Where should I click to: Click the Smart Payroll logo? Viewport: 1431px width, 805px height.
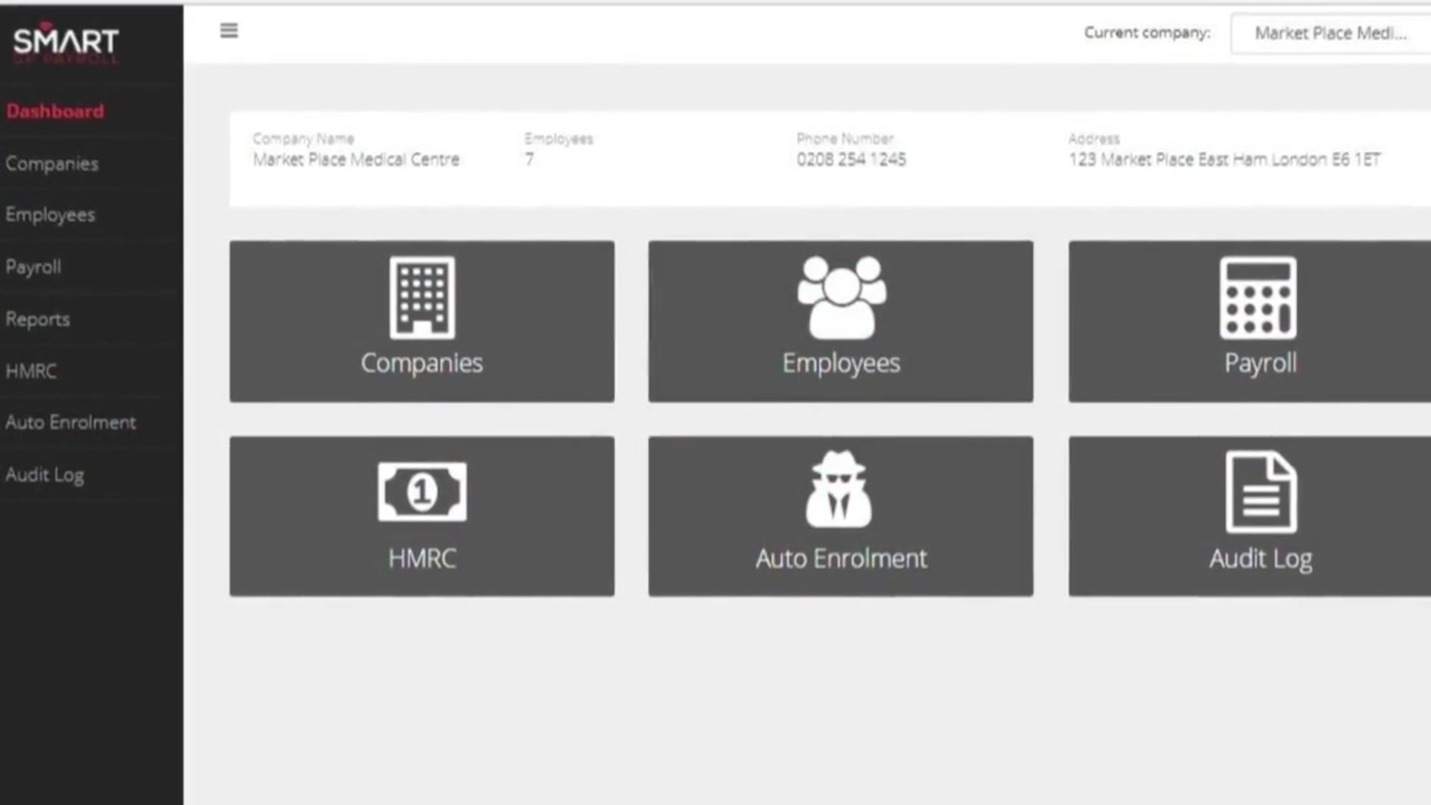66,43
